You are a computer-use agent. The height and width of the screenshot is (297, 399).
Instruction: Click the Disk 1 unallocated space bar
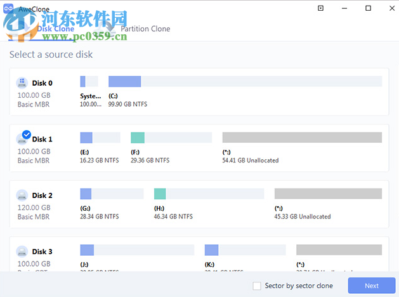(302, 138)
